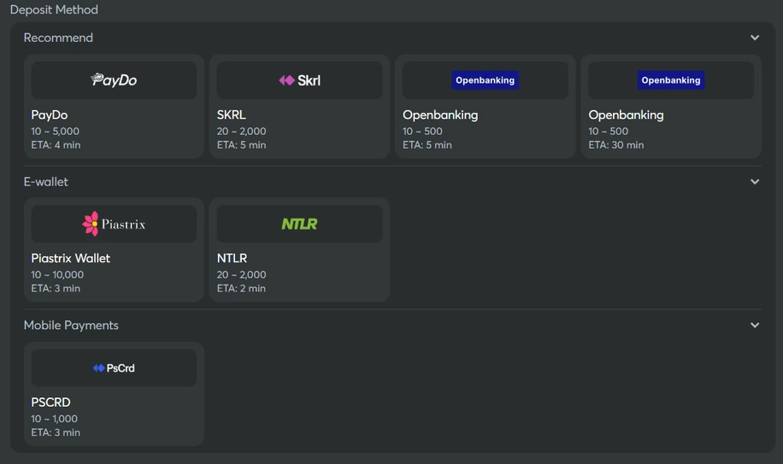The height and width of the screenshot is (464, 783).
Task: Click the Openbanking ETA: 30 min text
Action: click(x=616, y=144)
